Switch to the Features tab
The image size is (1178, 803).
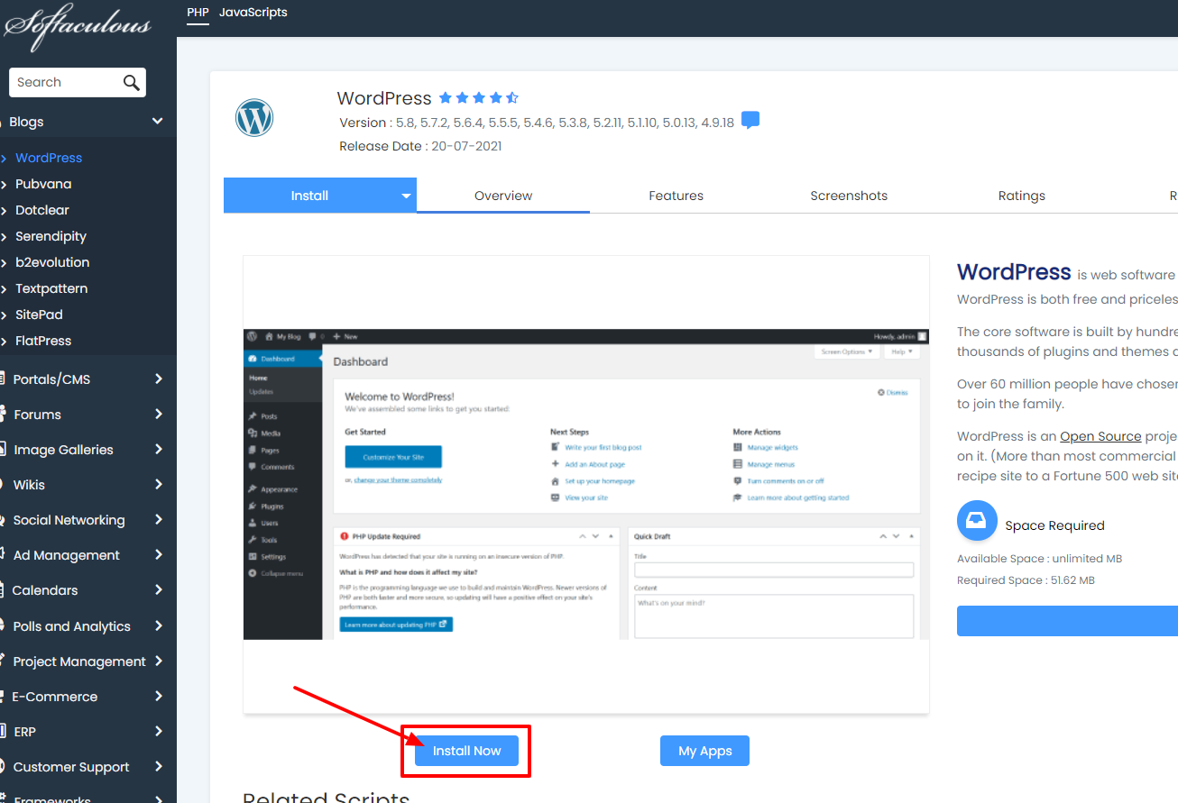(676, 196)
